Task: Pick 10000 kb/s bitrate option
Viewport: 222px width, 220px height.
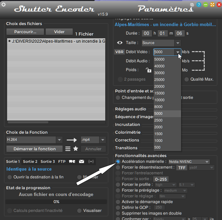Action: [x=167, y=100]
